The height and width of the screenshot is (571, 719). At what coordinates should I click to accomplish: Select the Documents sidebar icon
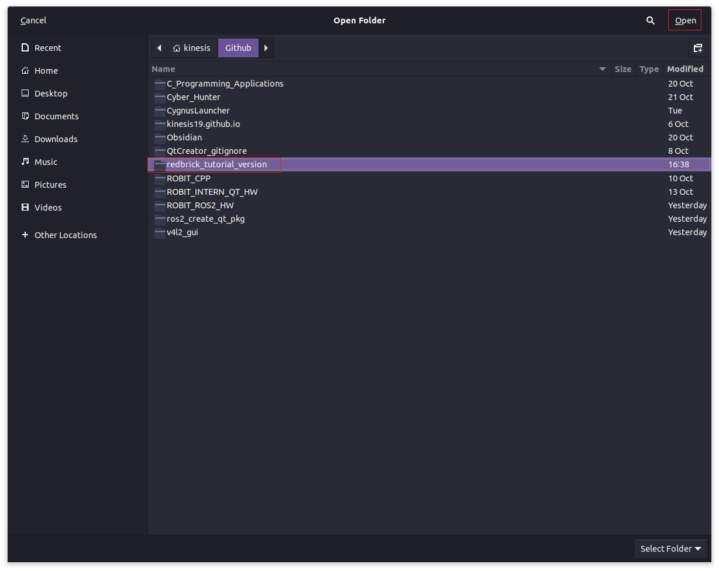click(25, 116)
